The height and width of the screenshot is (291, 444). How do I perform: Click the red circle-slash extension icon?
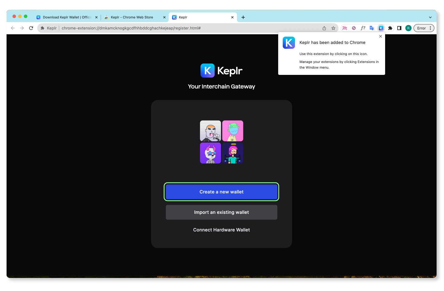[354, 28]
